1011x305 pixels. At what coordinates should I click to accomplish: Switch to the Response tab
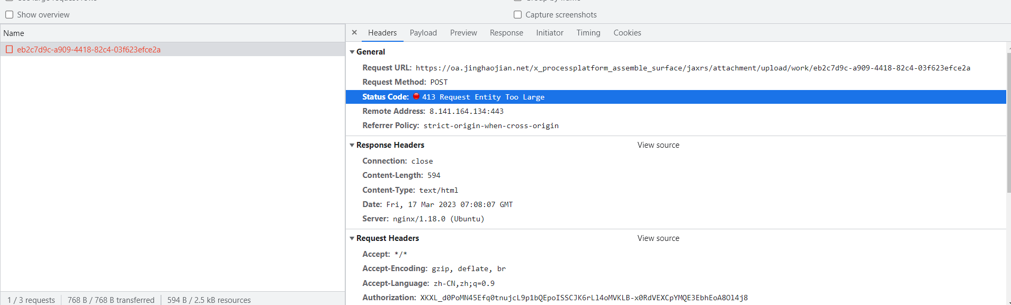point(506,33)
